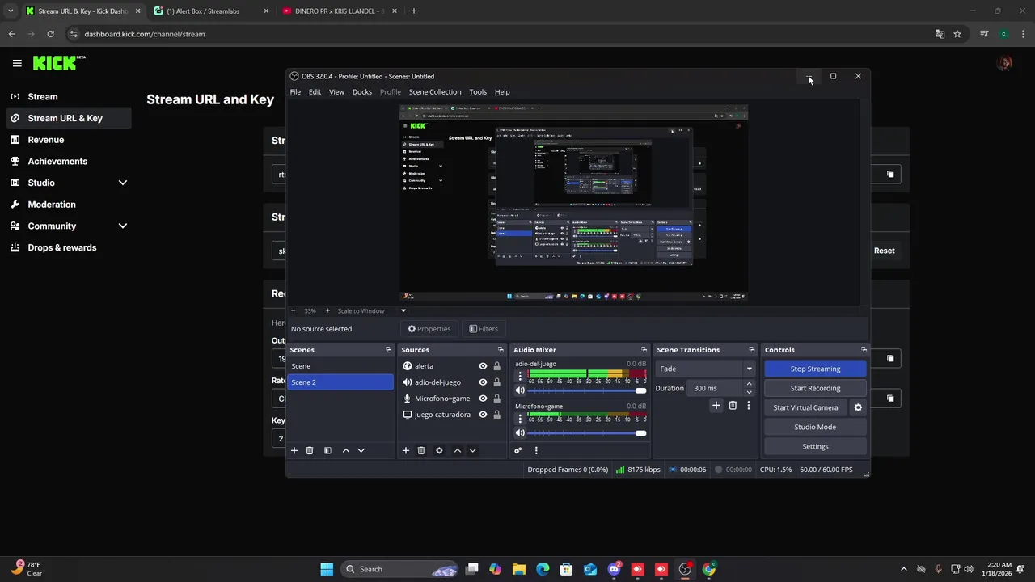
Task: Open the Docks menu in OBS
Action: (362, 92)
